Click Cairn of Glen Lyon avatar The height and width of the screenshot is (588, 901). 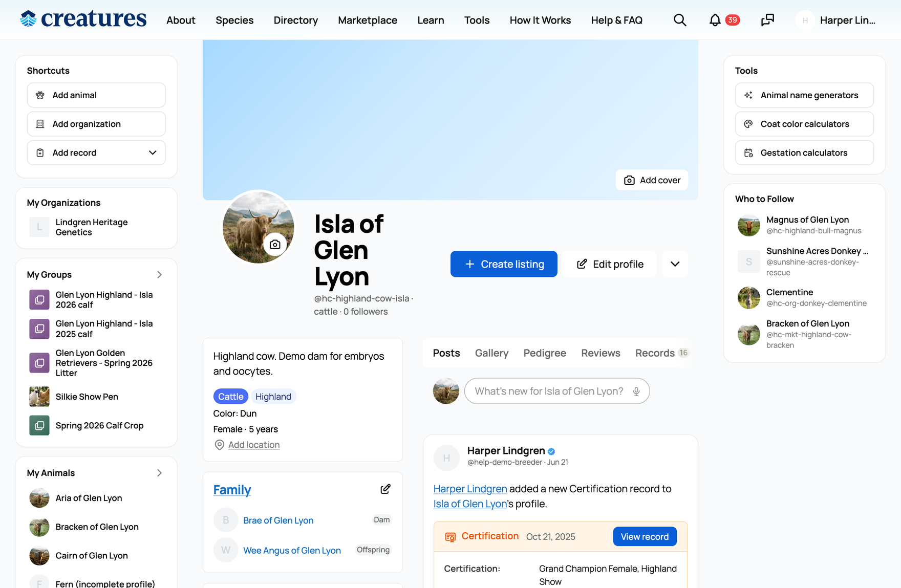39,556
